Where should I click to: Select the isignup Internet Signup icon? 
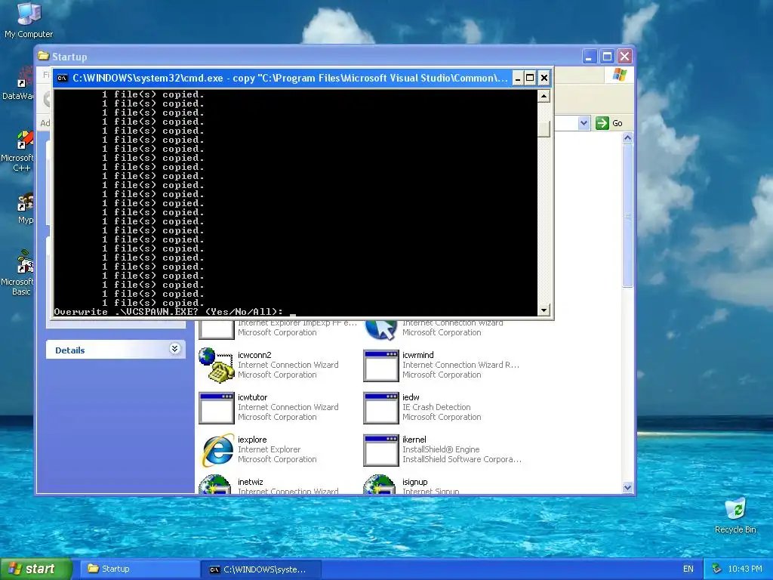380,484
